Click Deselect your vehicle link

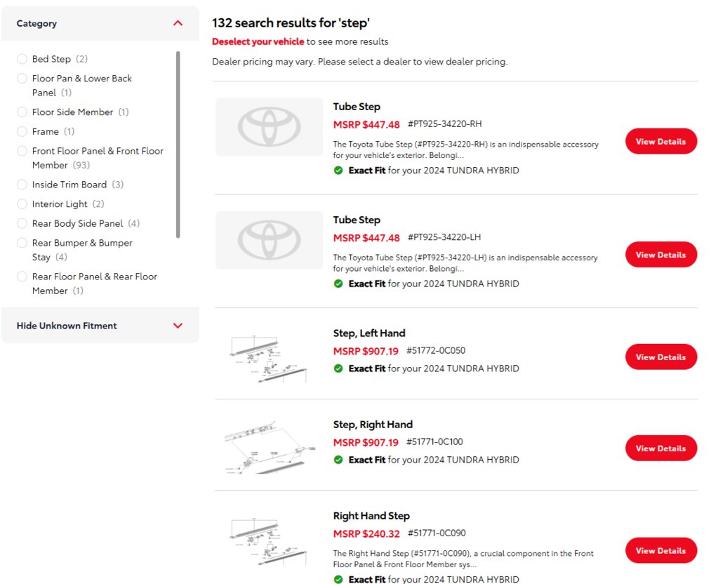click(258, 41)
